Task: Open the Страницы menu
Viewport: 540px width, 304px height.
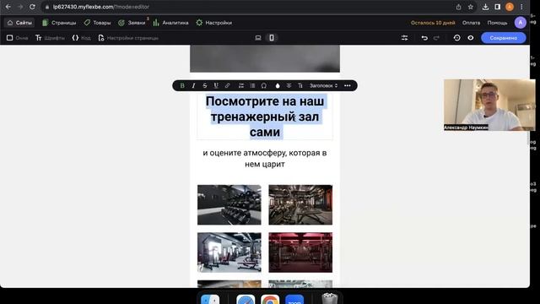Action: click(59, 23)
